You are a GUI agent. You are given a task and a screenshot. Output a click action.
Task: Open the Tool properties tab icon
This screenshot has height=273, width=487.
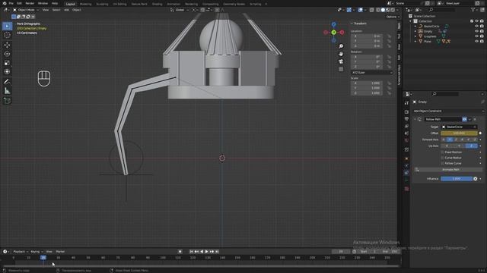(x=406, y=103)
